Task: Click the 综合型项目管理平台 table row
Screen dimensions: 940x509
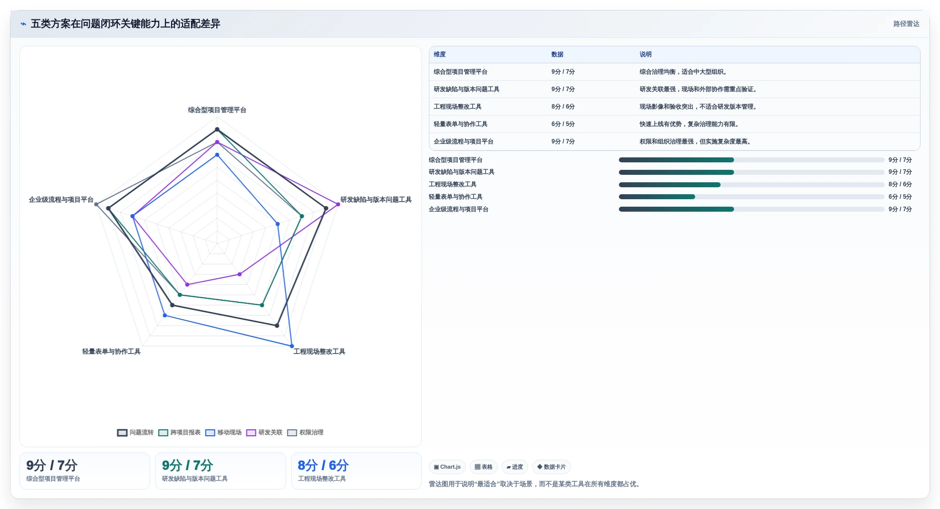Action: point(674,72)
